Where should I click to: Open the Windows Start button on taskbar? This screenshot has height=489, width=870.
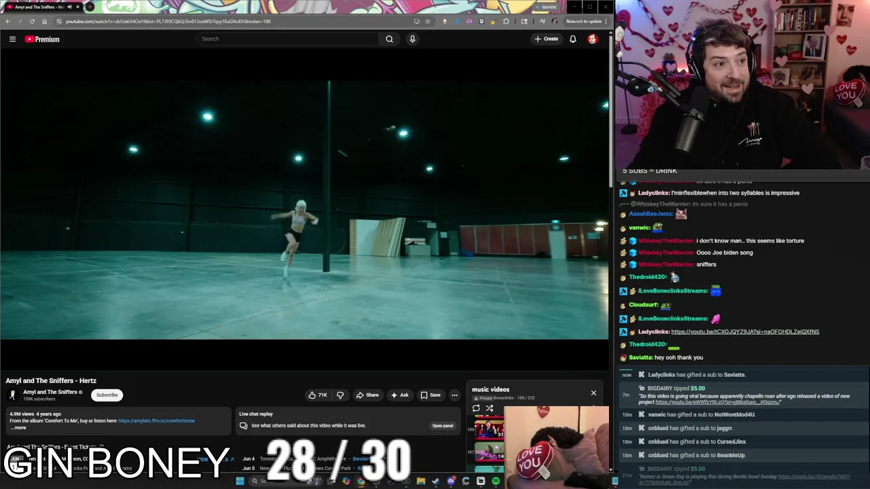(240, 481)
